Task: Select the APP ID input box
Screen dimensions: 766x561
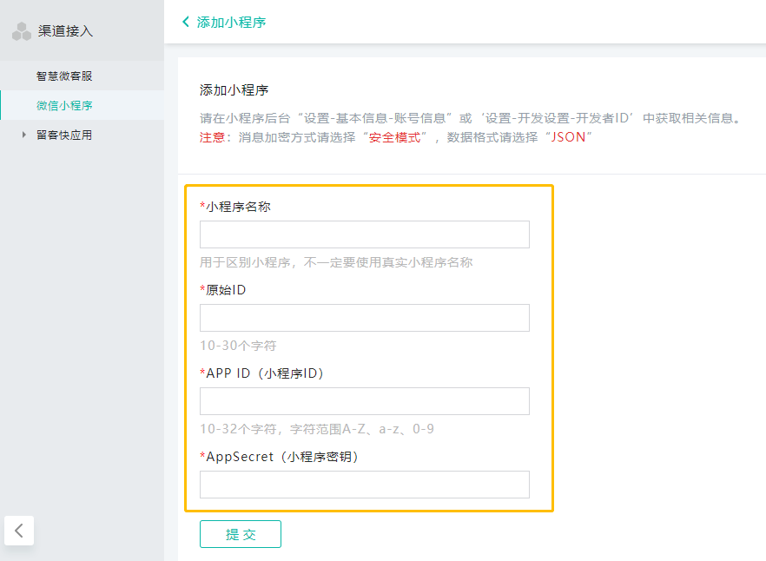Action: click(x=364, y=401)
